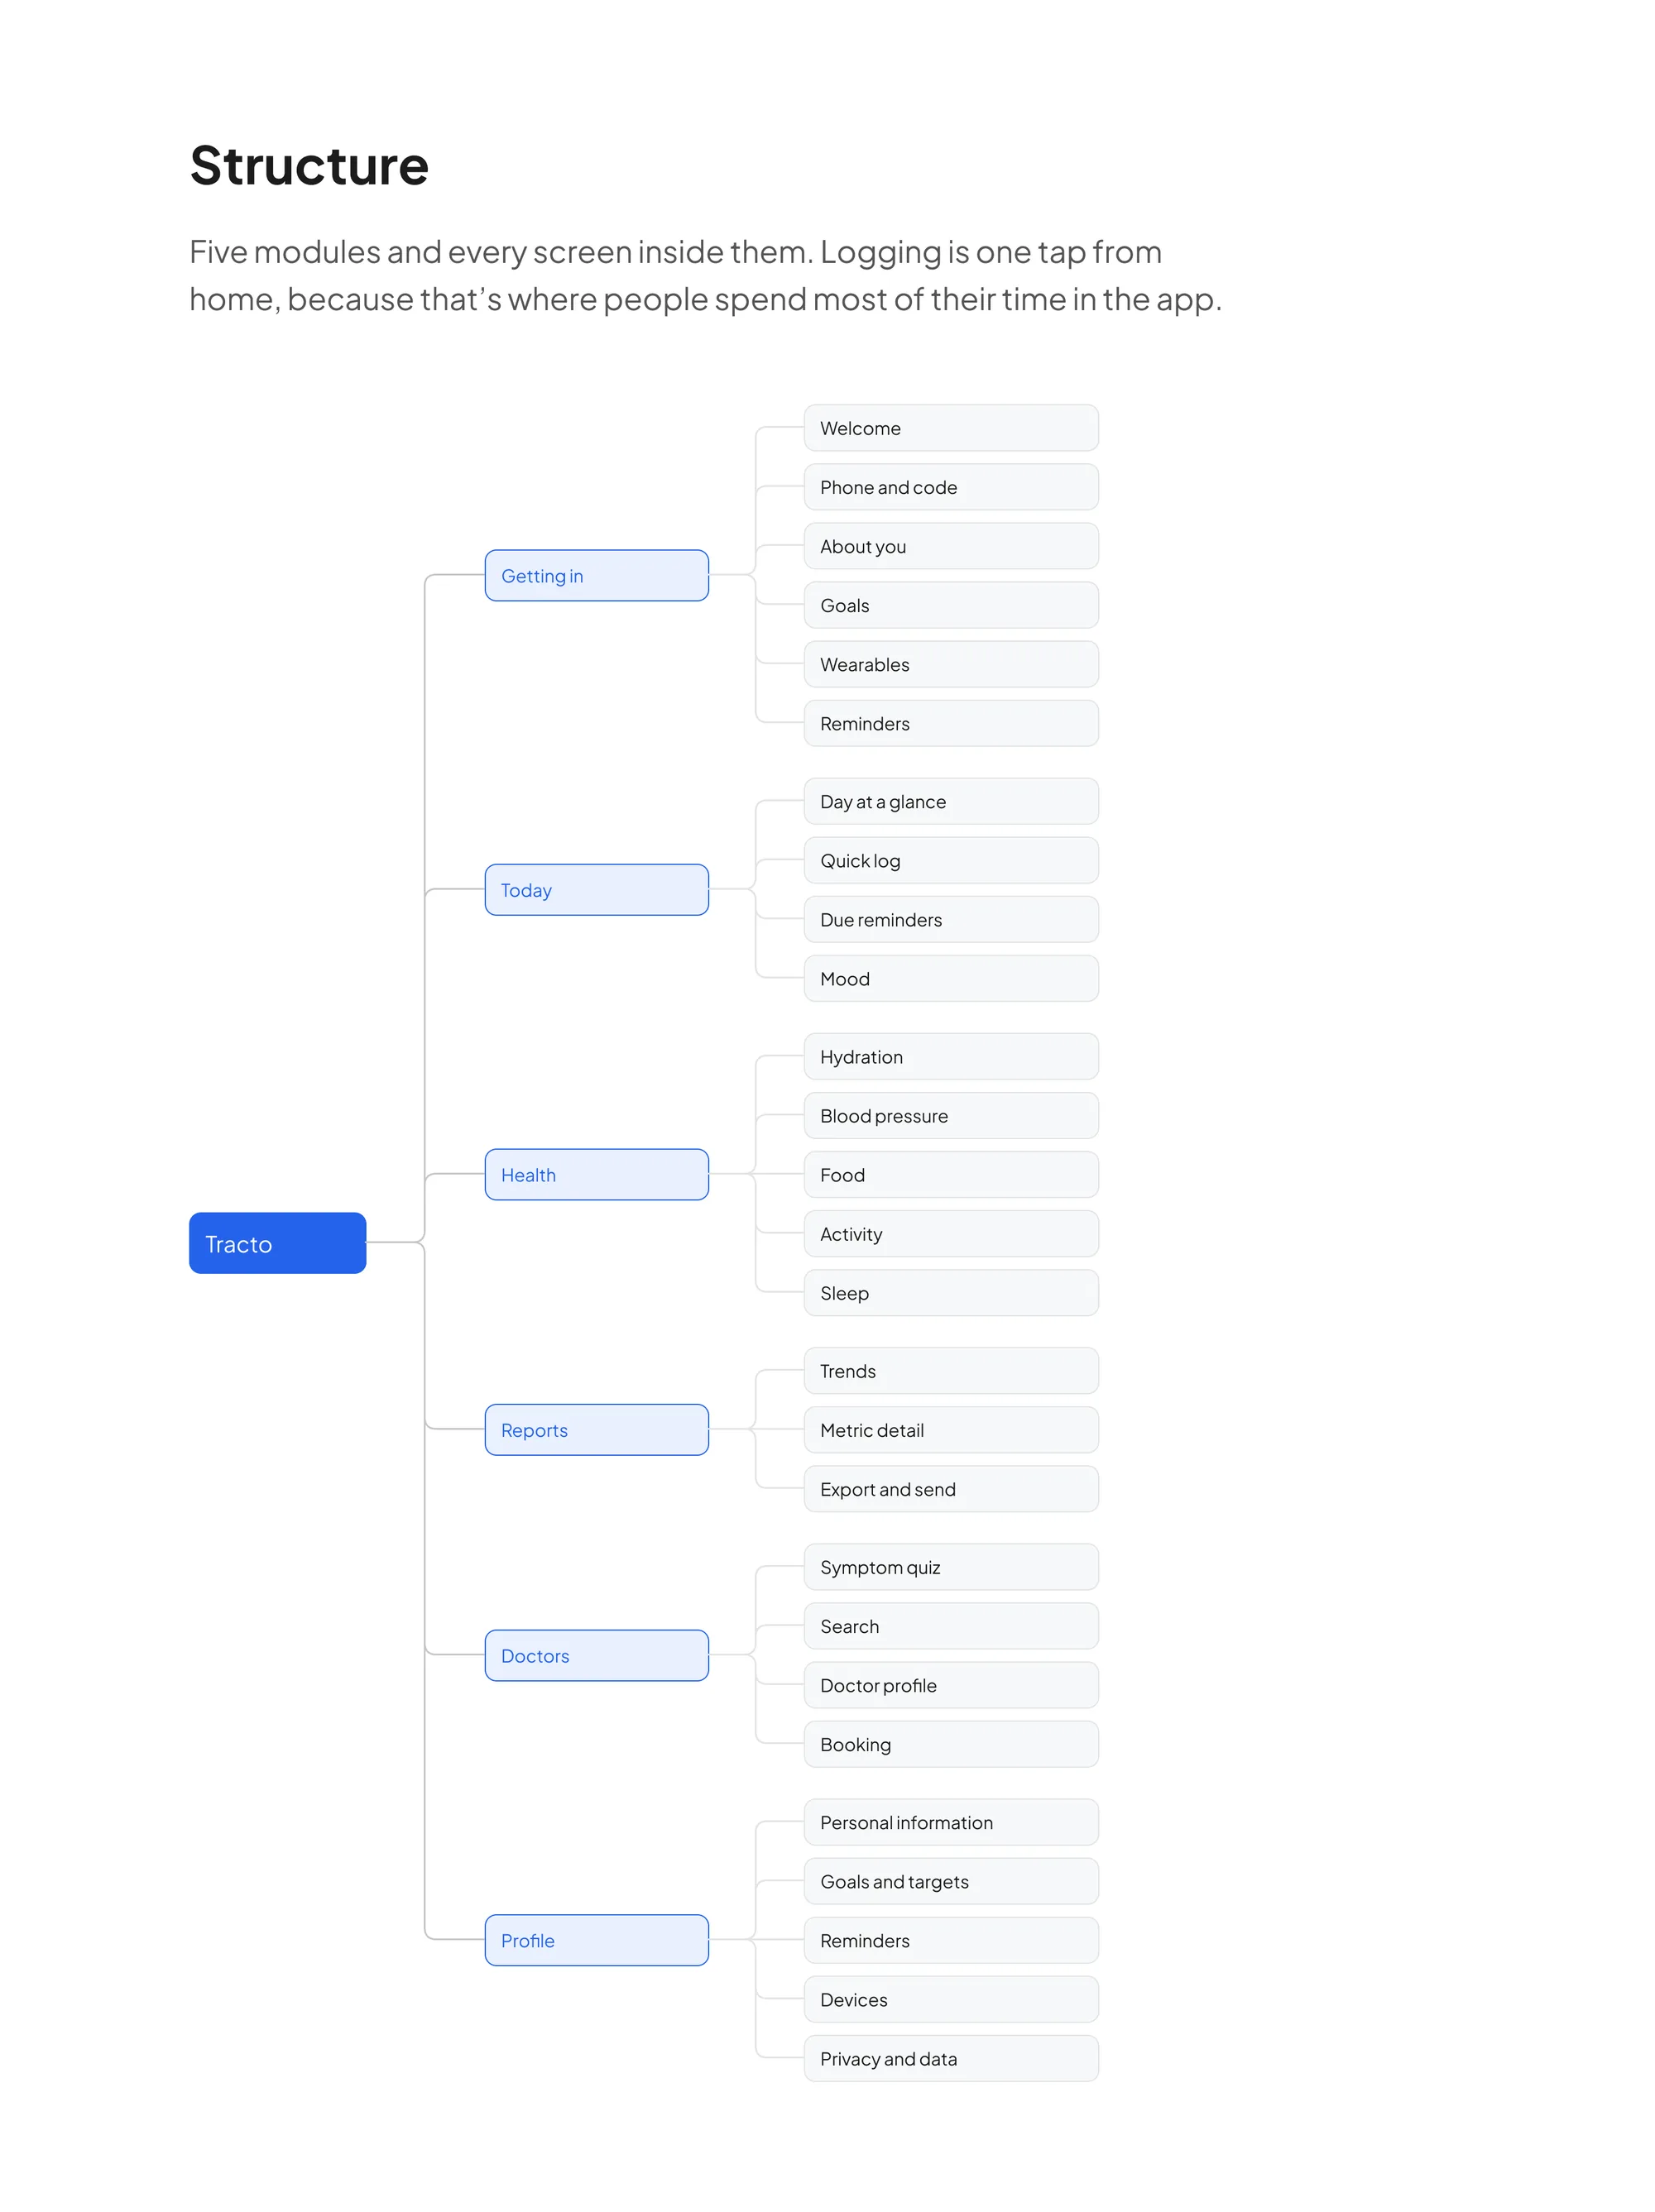Screen dimensions: 1655x2212
Task: Select the Quick log screen
Action: click(x=951, y=860)
